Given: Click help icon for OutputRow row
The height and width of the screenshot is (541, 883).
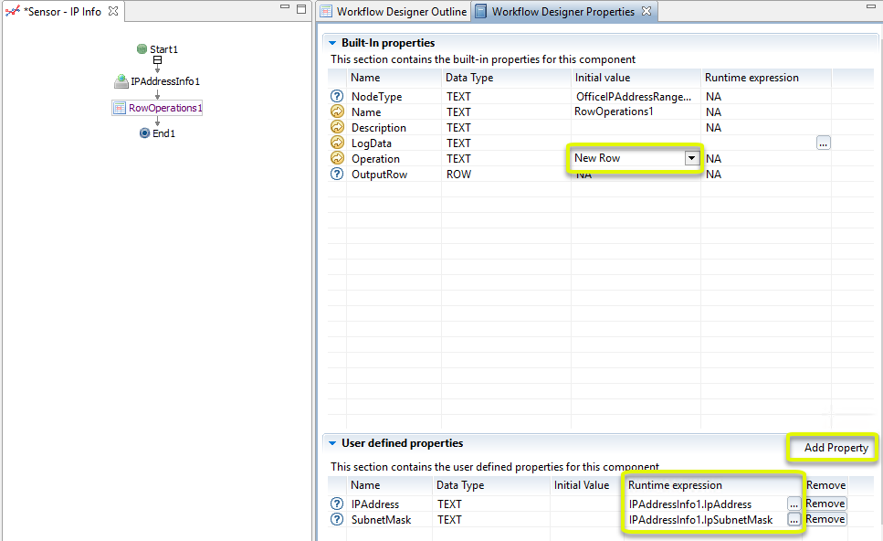Looking at the screenshot, I should [x=337, y=175].
